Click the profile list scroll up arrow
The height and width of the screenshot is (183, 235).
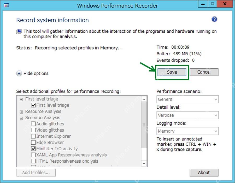tap(144, 99)
